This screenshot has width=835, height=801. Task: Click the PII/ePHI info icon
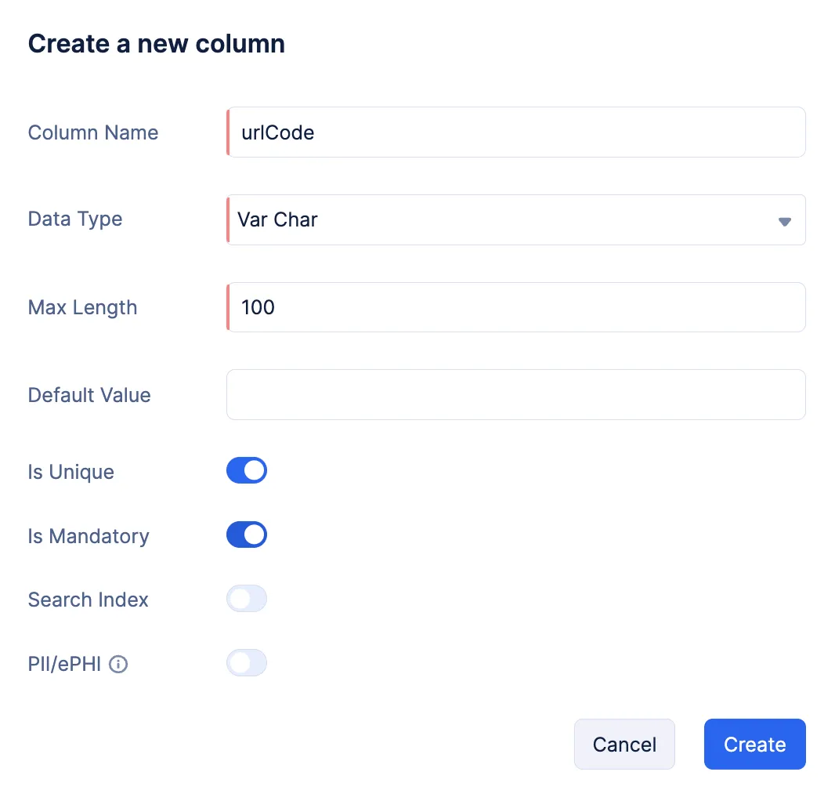tap(118, 665)
